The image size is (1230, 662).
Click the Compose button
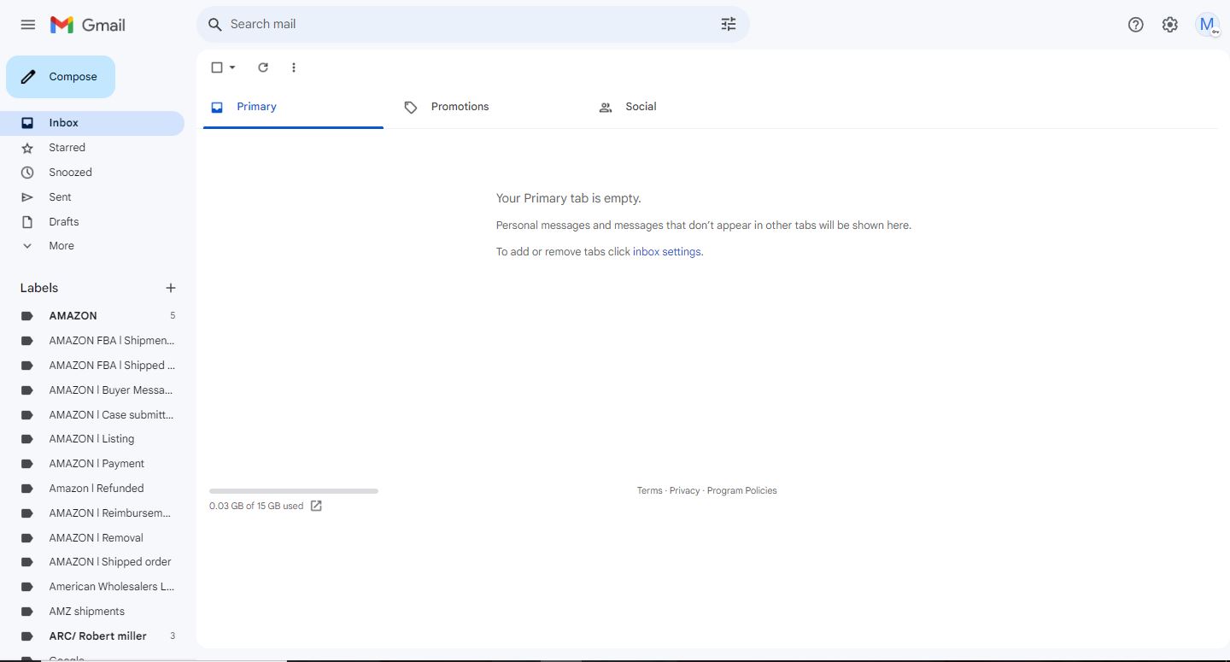(61, 77)
